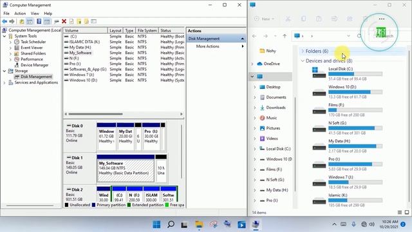Click the Copy icon in File Explorer
Viewport: 412px width, 232px height.
pyautogui.click(x=303, y=19)
